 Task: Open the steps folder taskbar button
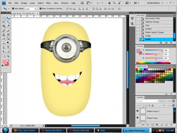pyautogui.click(x=108, y=130)
